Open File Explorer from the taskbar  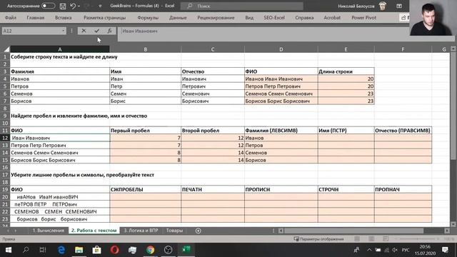79,250
